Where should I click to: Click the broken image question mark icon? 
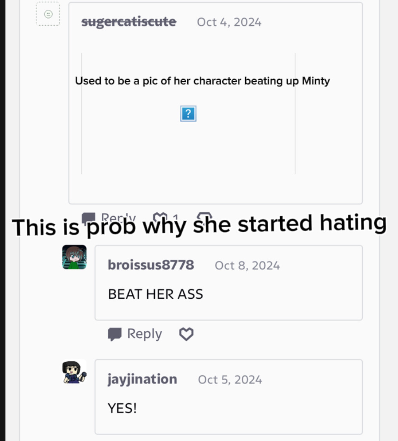(x=188, y=114)
